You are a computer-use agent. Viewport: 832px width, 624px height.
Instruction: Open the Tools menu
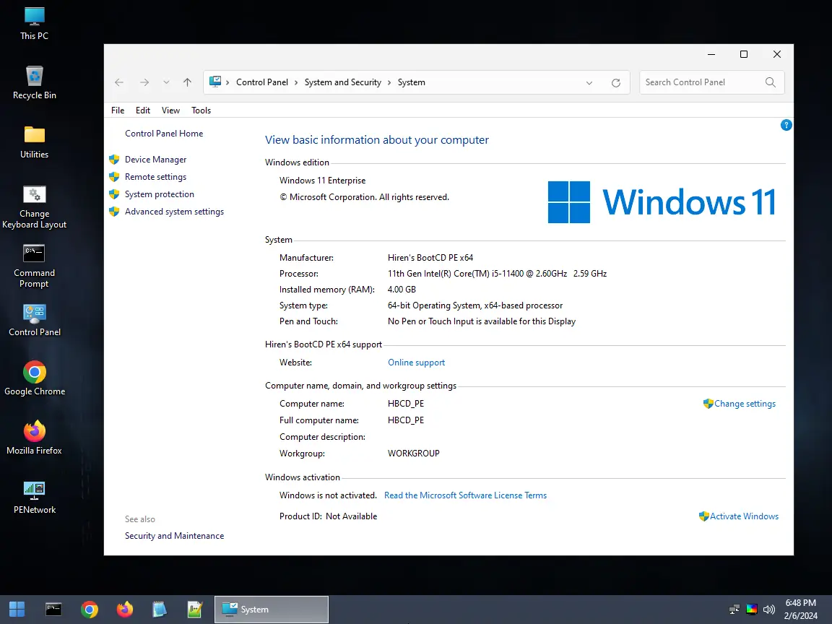pyautogui.click(x=201, y=110)
